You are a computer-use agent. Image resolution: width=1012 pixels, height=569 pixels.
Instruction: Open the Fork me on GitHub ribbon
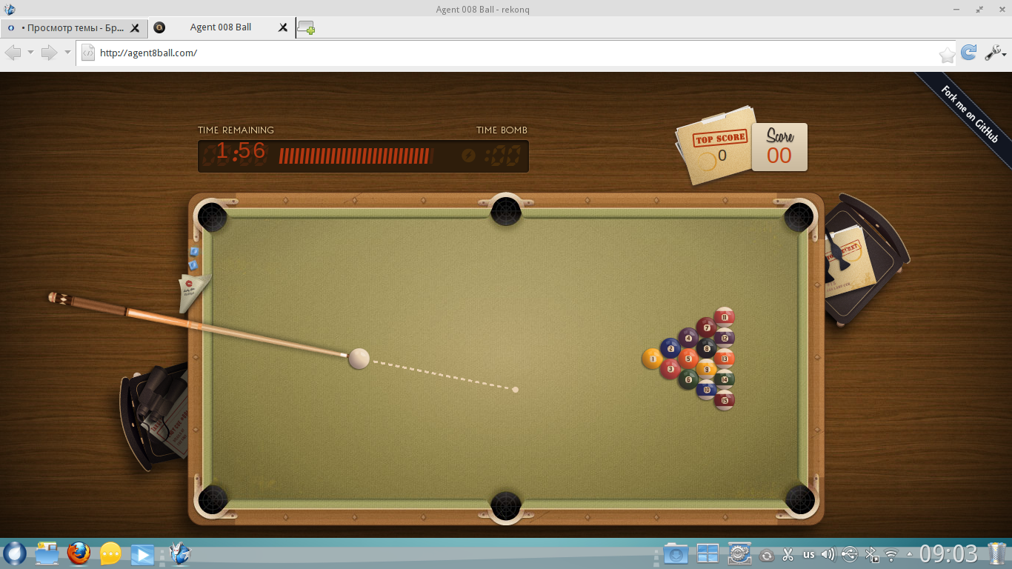point(969,113)
